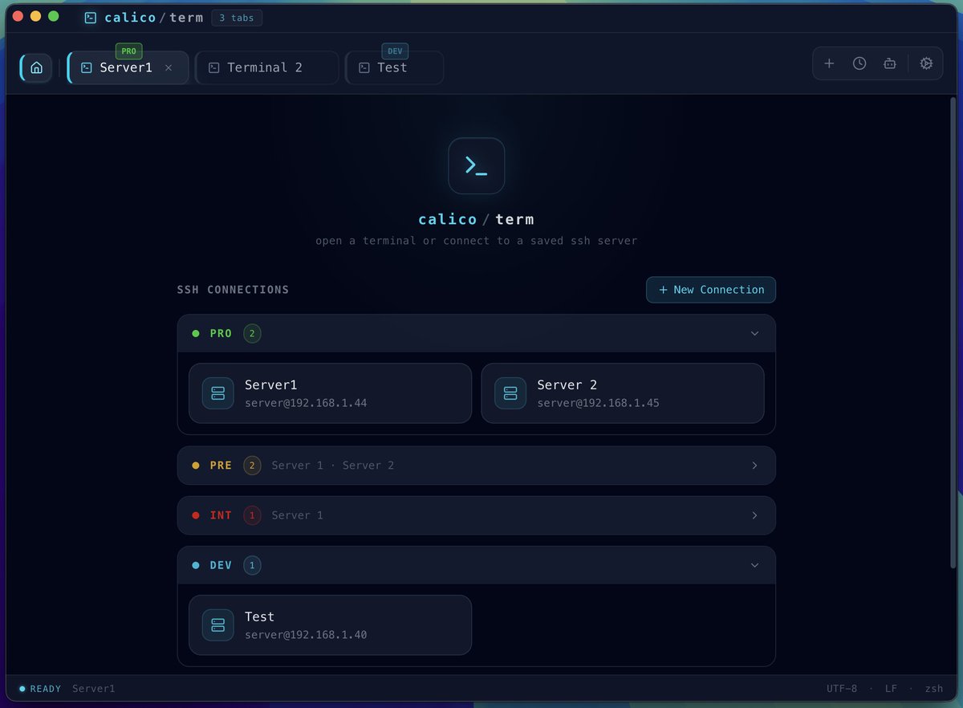Click the DEV badge above Test tab

point(395,51)
